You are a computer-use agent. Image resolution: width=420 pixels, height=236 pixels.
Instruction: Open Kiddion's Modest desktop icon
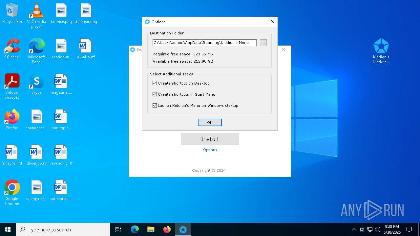(x=381, y=51)
